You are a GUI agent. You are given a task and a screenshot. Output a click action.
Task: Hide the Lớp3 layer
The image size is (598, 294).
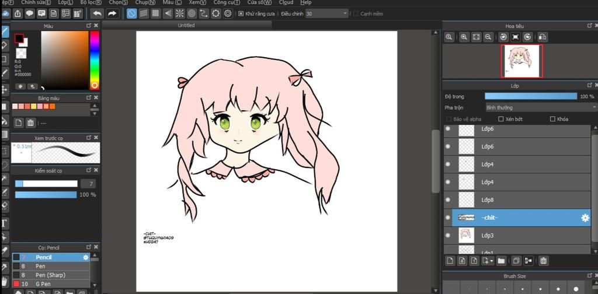(x=448, y=235)
